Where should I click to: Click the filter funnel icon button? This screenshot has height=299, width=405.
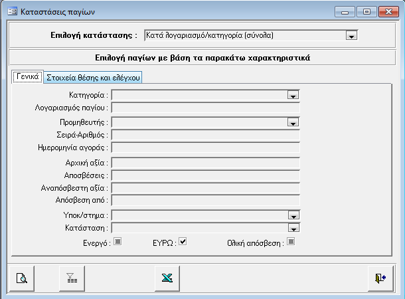(69, 279)
